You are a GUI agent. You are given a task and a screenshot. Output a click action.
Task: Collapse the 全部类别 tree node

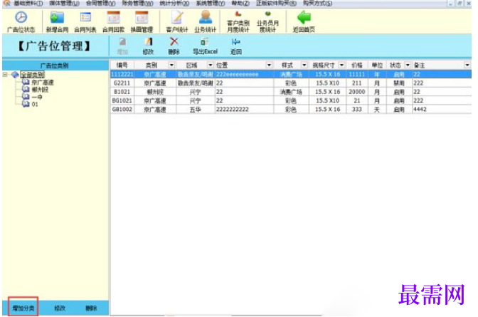tap(5, 75)
